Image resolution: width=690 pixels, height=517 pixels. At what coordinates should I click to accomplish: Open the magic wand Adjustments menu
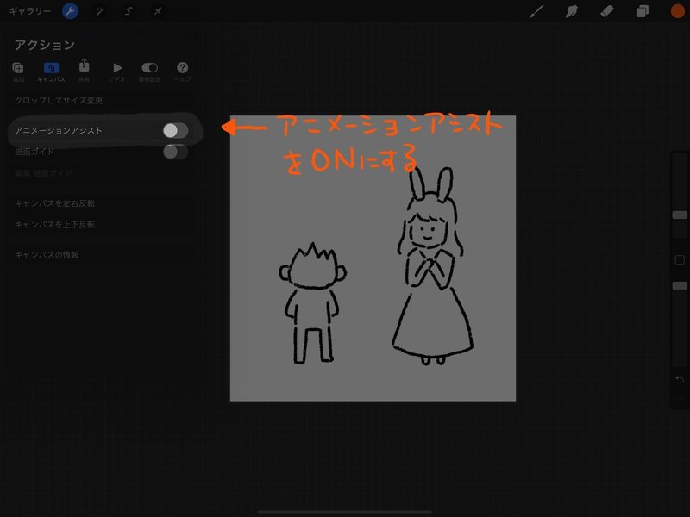[x=100, y=11]
